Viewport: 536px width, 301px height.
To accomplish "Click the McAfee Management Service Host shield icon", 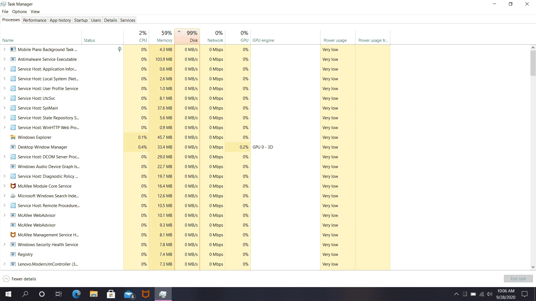I will pos(13,235).
